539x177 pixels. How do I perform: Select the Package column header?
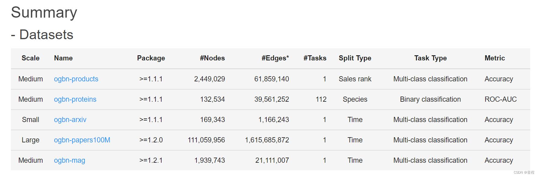(151, 58)
